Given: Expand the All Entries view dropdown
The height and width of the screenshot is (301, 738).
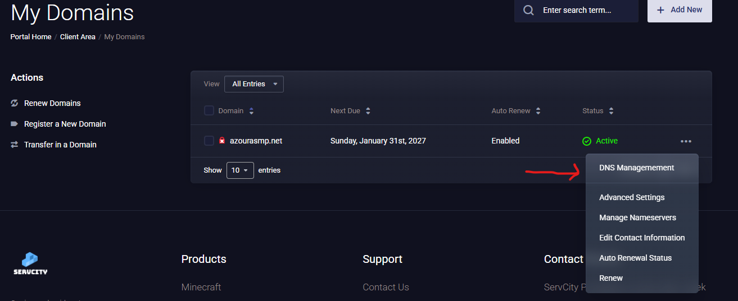Looking at the screenshot, I should (254, 84).
